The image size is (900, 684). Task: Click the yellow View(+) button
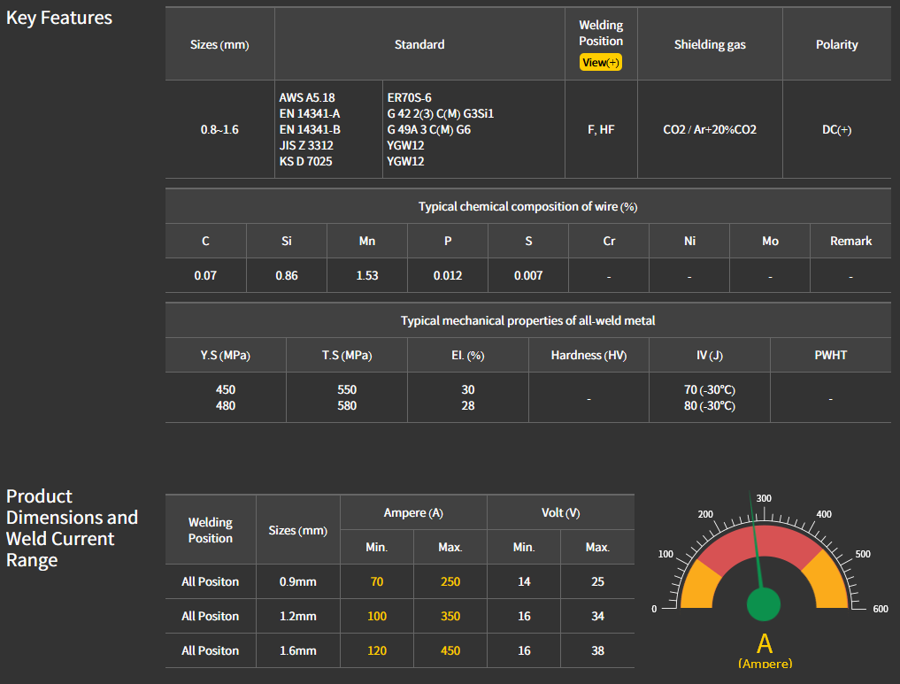click(x=601, y=63)
